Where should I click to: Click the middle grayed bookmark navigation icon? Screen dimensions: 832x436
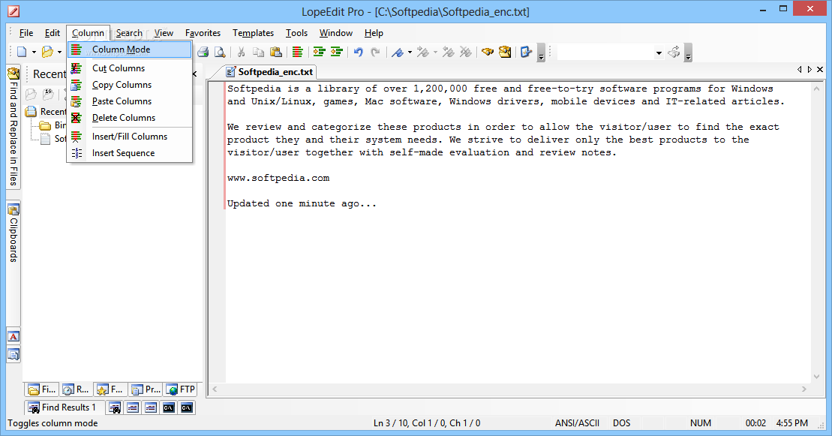[449, 52]
